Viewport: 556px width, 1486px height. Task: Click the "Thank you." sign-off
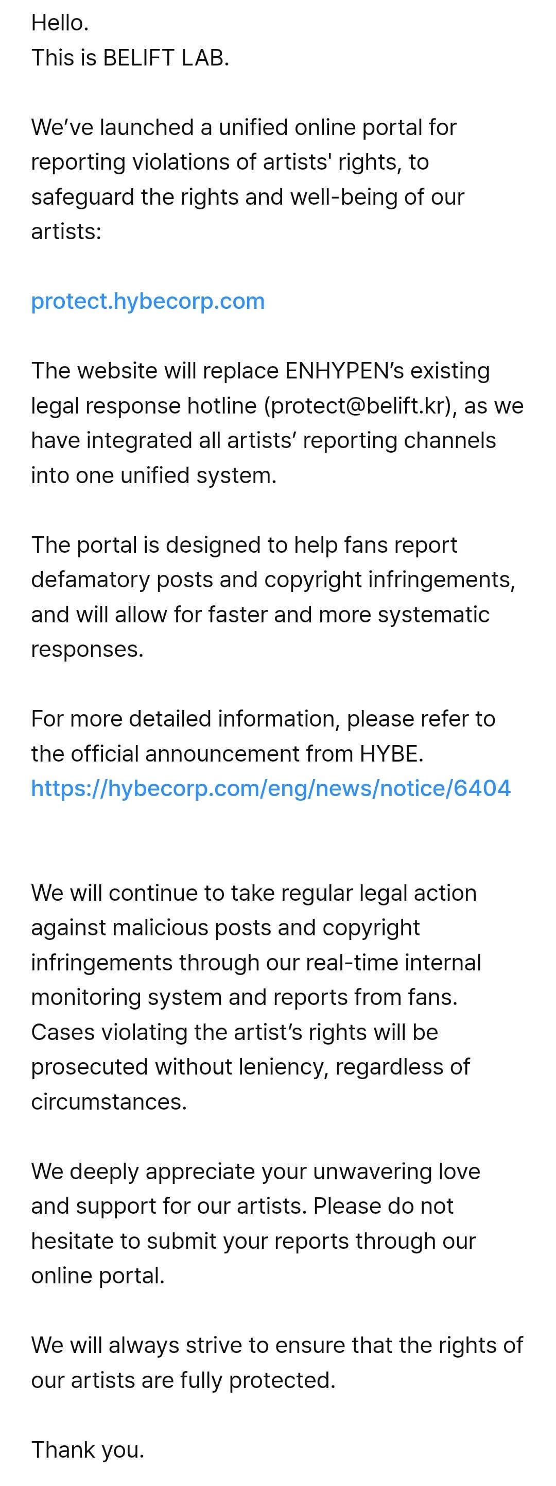click(x=88, y=1449)
